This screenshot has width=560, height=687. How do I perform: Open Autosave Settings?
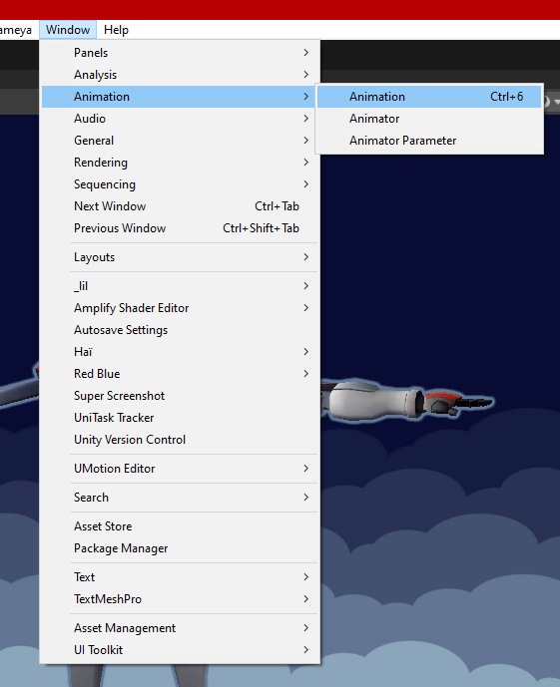(x=180, y=329)
